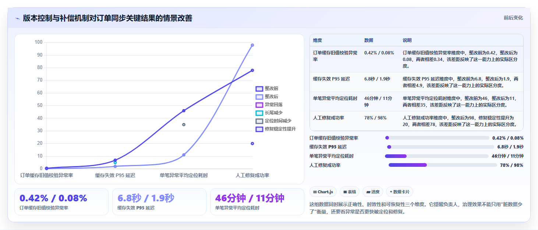Toggle the 修复稳定性提升 legend entry
Screen dimensions: 538x230
tap(276, 129)
